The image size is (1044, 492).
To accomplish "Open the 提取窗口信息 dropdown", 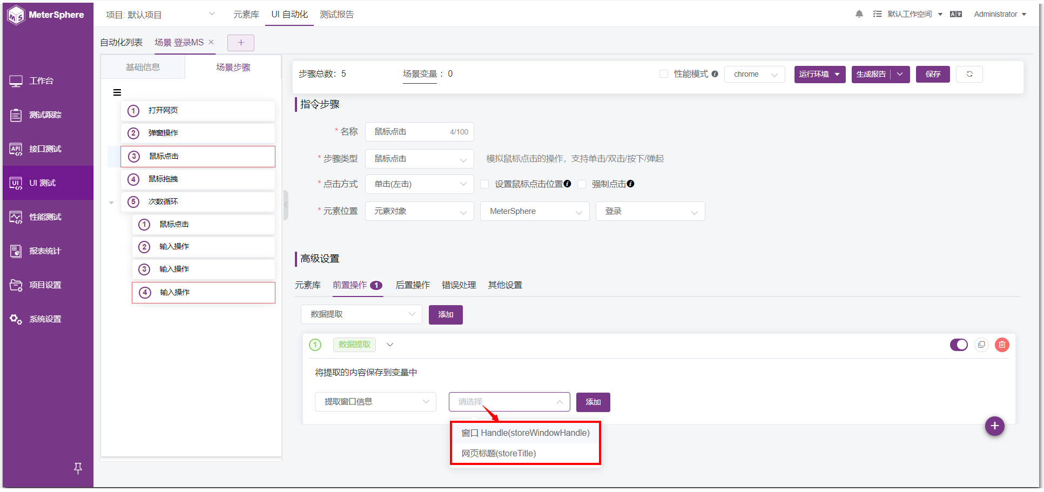I will click(x=375, y=402).
